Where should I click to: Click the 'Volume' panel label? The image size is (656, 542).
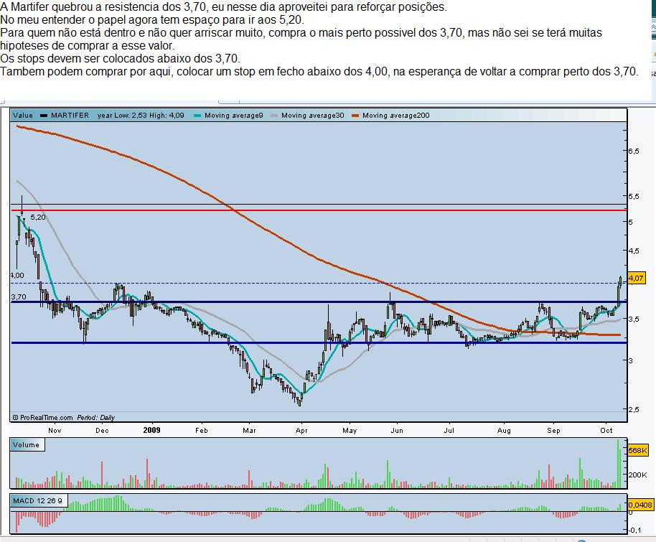26,445
